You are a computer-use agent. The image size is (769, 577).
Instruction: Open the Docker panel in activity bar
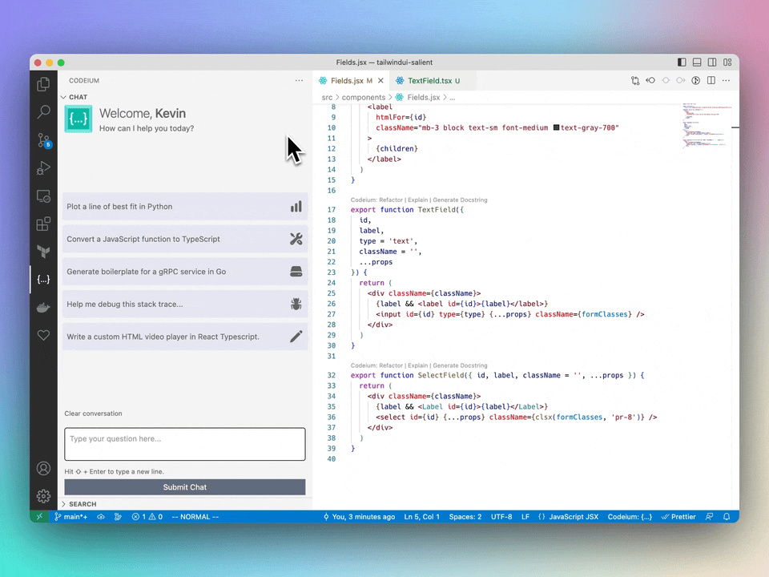coord(43,308)
